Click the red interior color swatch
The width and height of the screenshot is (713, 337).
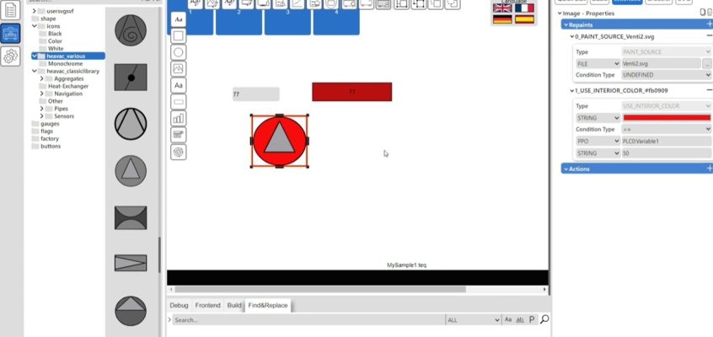tap(666, 118)
